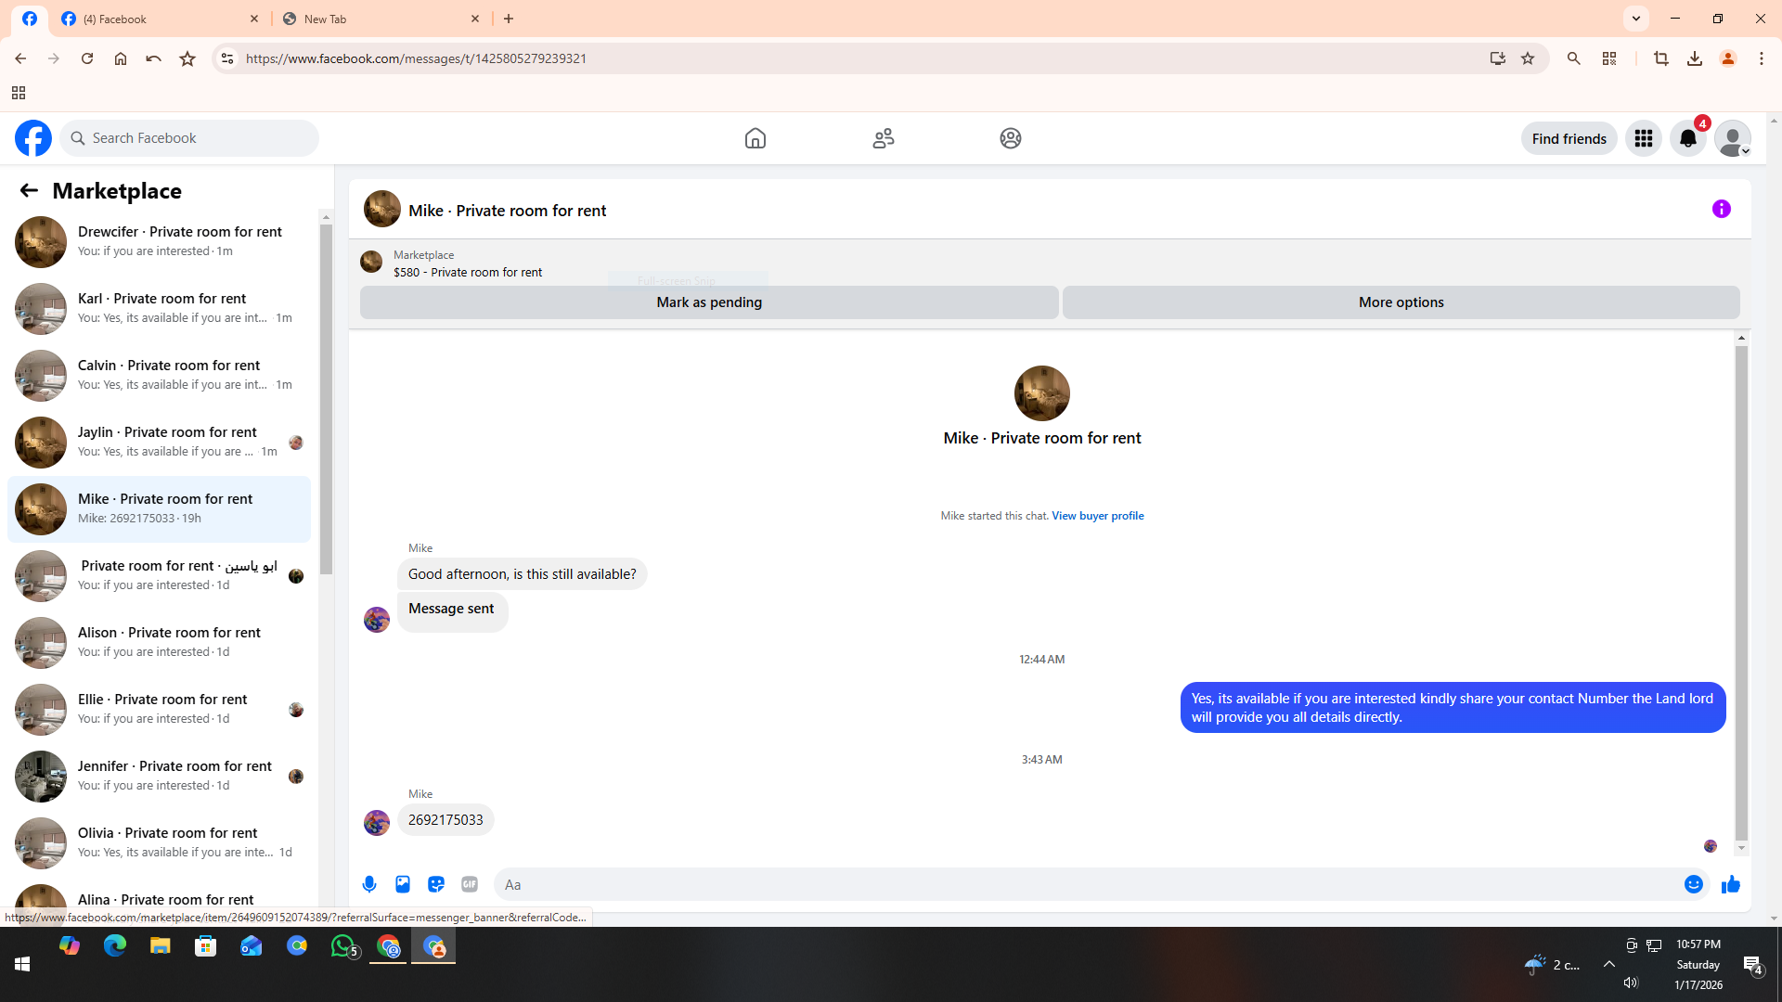Open conversation information purple icon
Viewport: 1782px width, 1002px height.
tap(1721, 210)
